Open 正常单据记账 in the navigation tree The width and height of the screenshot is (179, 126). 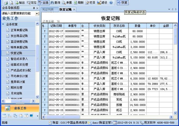pyautogui.click(x=19, y=30)
